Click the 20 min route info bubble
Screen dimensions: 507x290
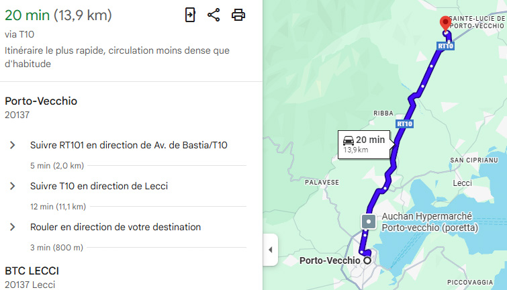coord(363,144)
